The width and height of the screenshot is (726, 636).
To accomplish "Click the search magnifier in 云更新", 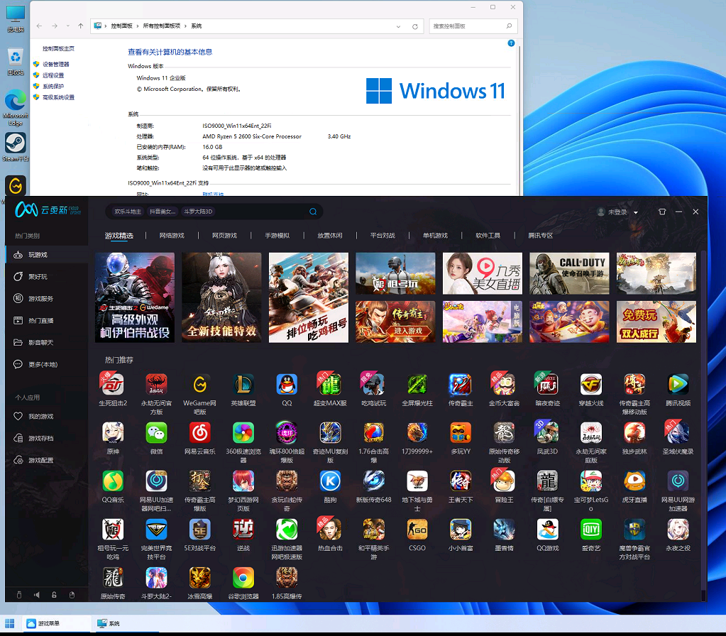I will pos(313,212).
